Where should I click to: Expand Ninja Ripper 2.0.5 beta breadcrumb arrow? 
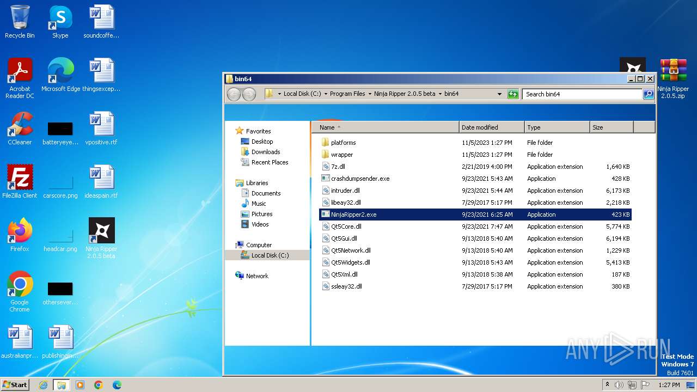point(439,94)
